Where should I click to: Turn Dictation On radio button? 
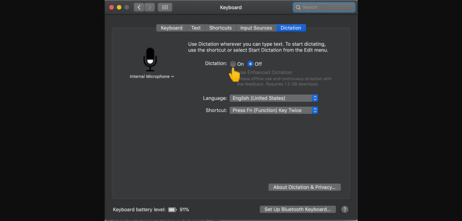coord(233,64)
